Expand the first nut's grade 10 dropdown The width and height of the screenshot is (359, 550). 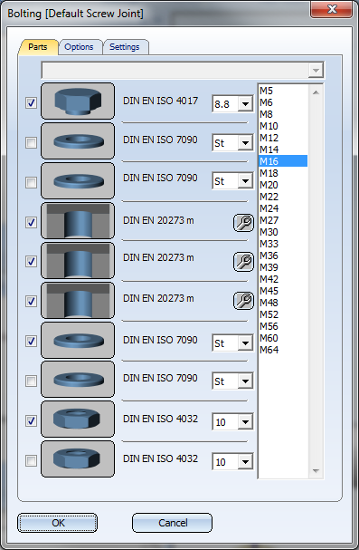pos(245,422)
